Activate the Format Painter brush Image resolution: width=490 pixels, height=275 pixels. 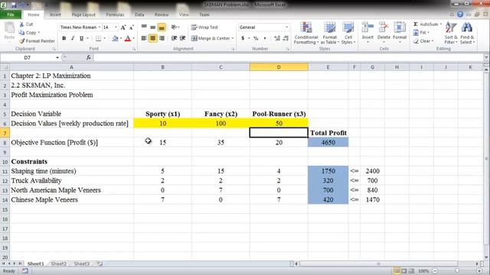point(37,40)
